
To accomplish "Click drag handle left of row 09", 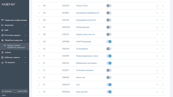I will point(39,41).
